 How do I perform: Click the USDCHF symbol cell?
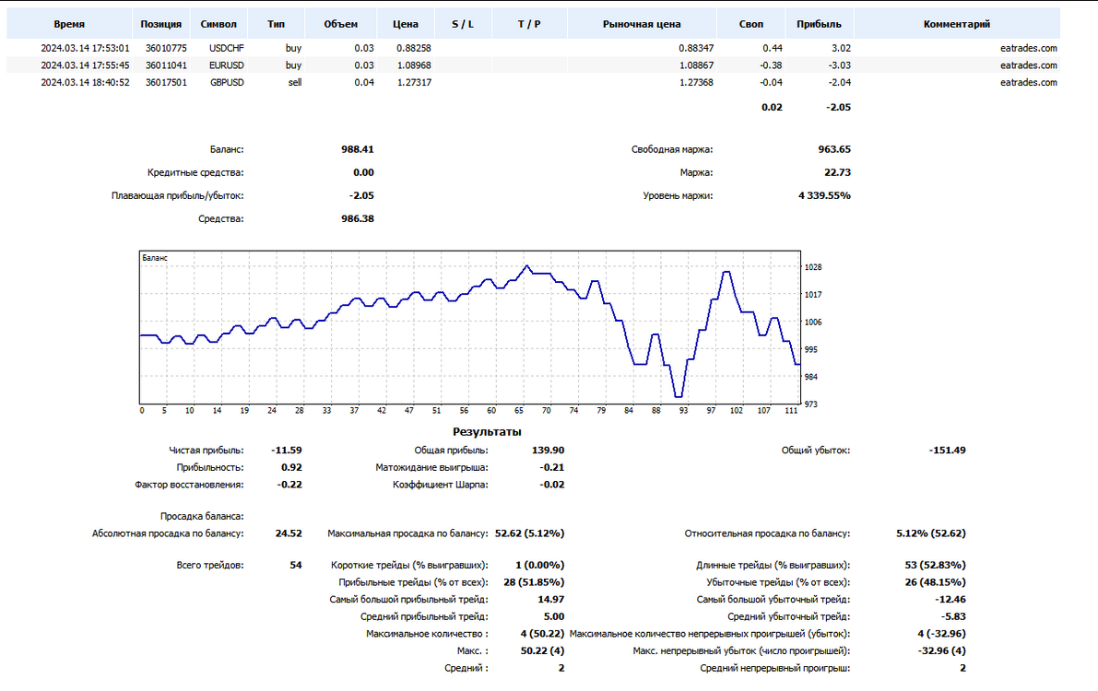(226, 48)
